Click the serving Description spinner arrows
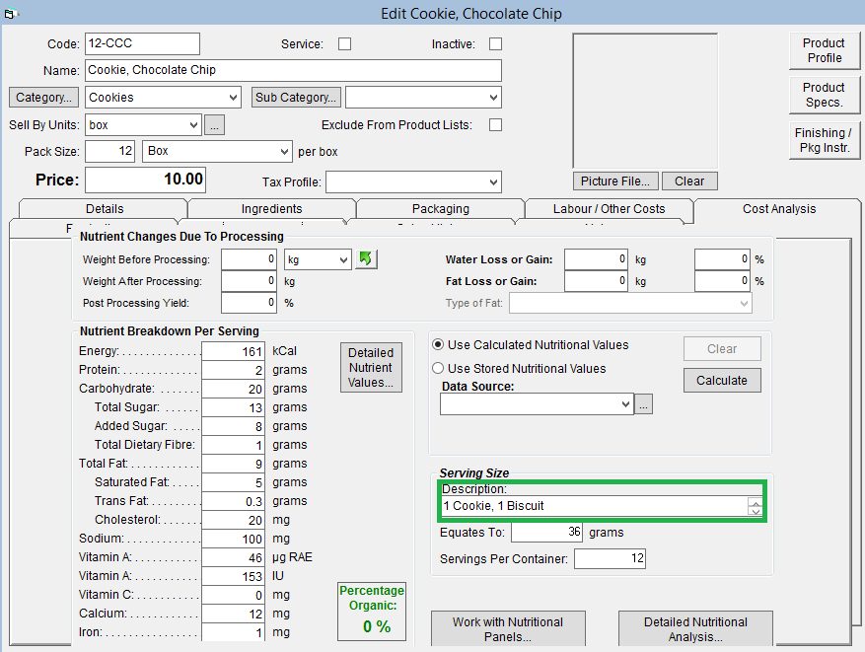 point(755,506)
